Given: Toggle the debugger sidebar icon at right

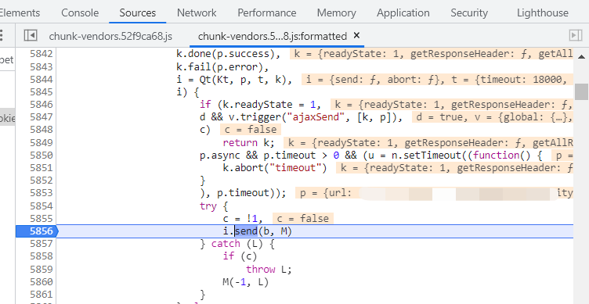Looking at the screenshot, I should 576,36.
